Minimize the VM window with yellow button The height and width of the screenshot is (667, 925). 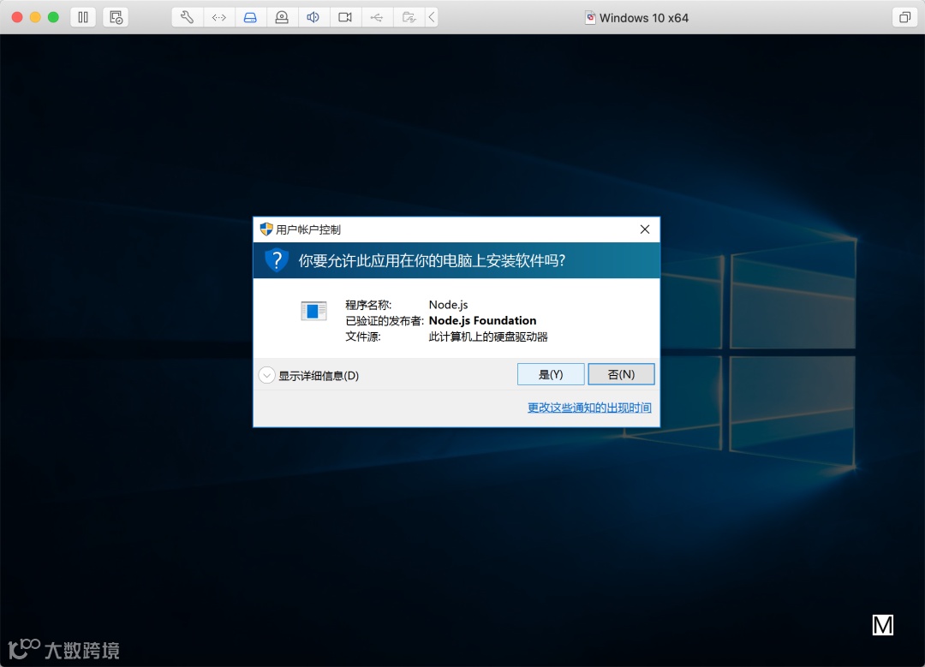click(x=35, y=17)
